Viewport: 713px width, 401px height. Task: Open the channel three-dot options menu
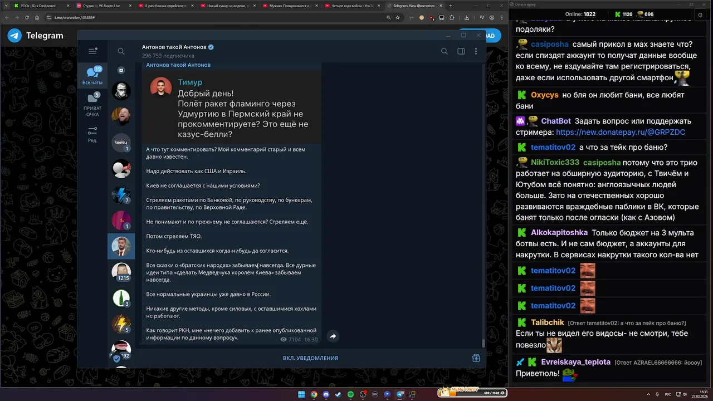pyautogui.click(x=476, y=51)
